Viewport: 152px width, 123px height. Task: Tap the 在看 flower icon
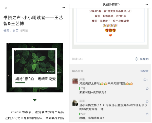(x=137, y=59)
